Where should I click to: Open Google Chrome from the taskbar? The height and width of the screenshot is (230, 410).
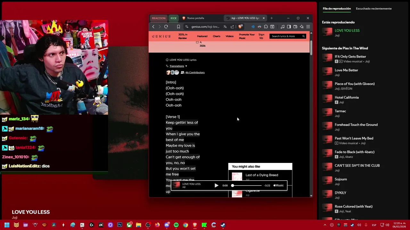pyautogui.click(x=185, y=225)
